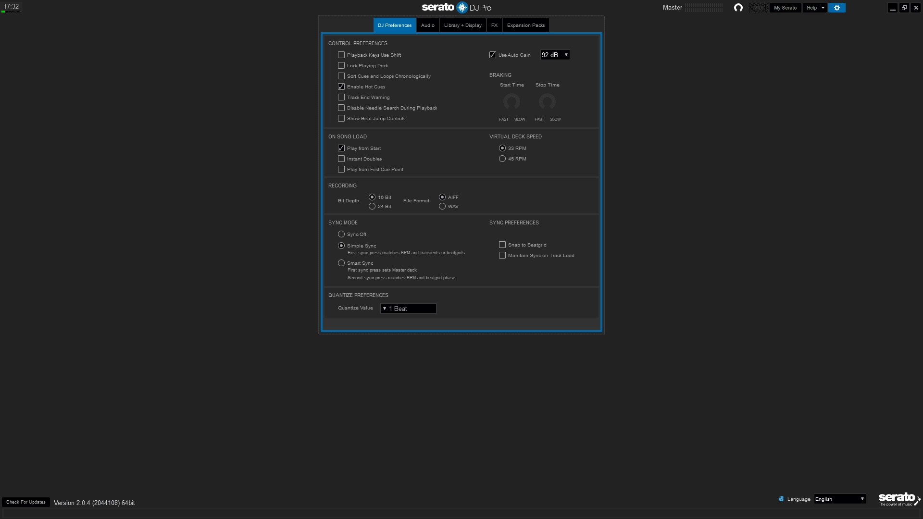Enable Playback Keys Use Shift

tap(341, 55)
